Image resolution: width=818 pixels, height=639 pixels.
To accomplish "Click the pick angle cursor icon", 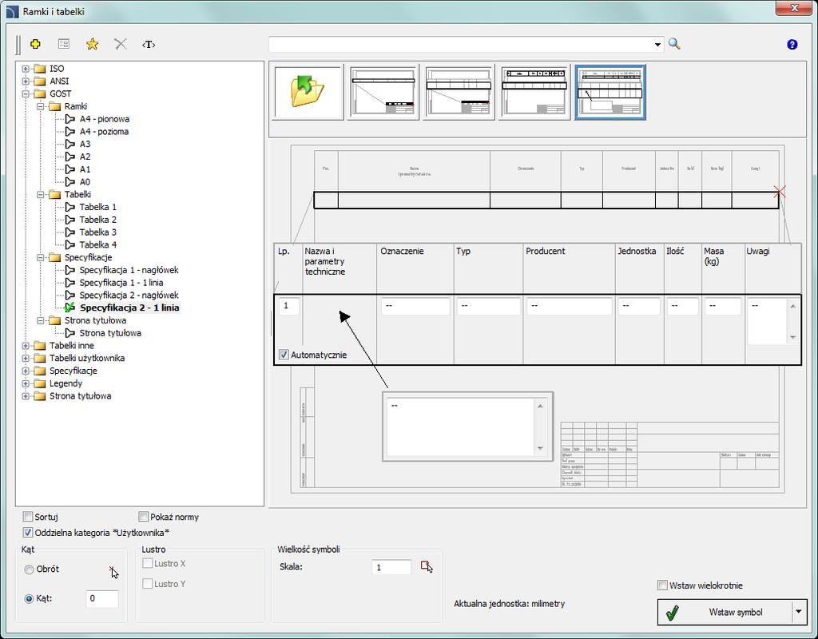I will click(x=113, y=572).
